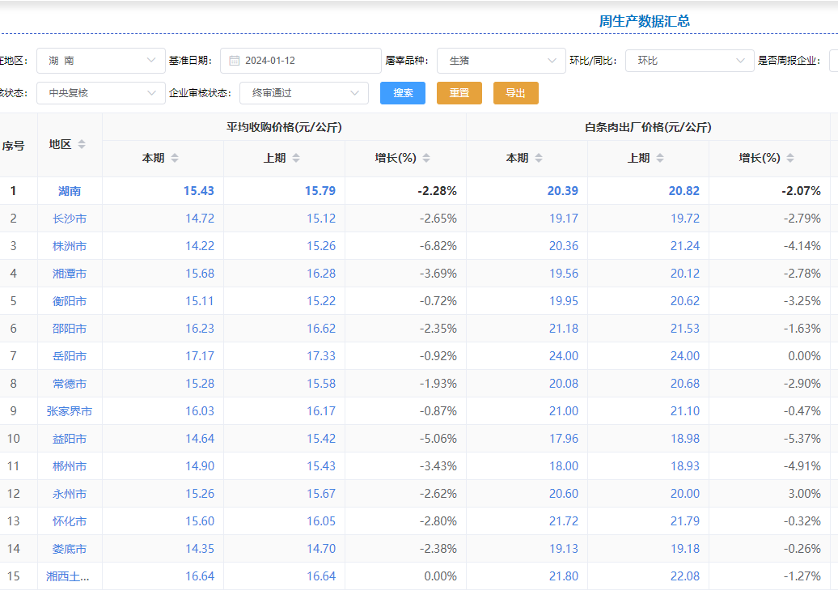
Task: Open the 郴州市 link
Action: coord(70,466)
